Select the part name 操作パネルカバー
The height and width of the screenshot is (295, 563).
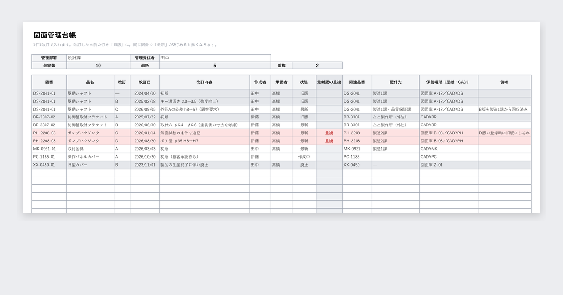[91, 157]
